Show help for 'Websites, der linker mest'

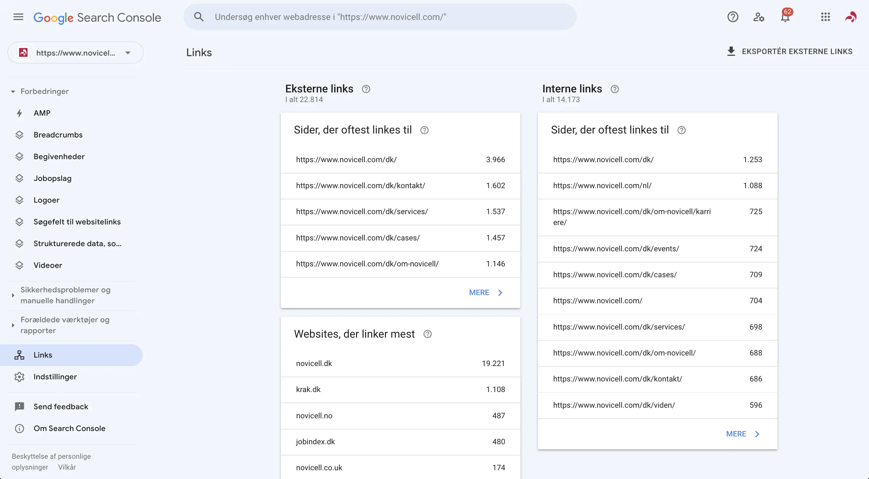pos(428,334)
